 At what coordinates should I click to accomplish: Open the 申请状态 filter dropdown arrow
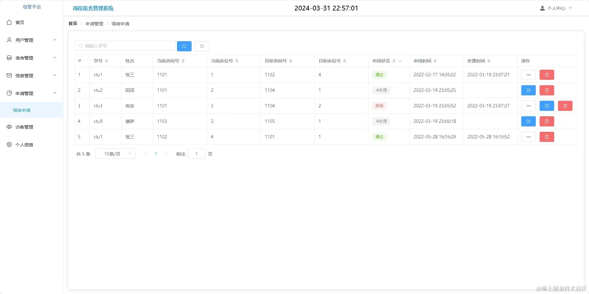pyautogui.click(x=400, y=61)
